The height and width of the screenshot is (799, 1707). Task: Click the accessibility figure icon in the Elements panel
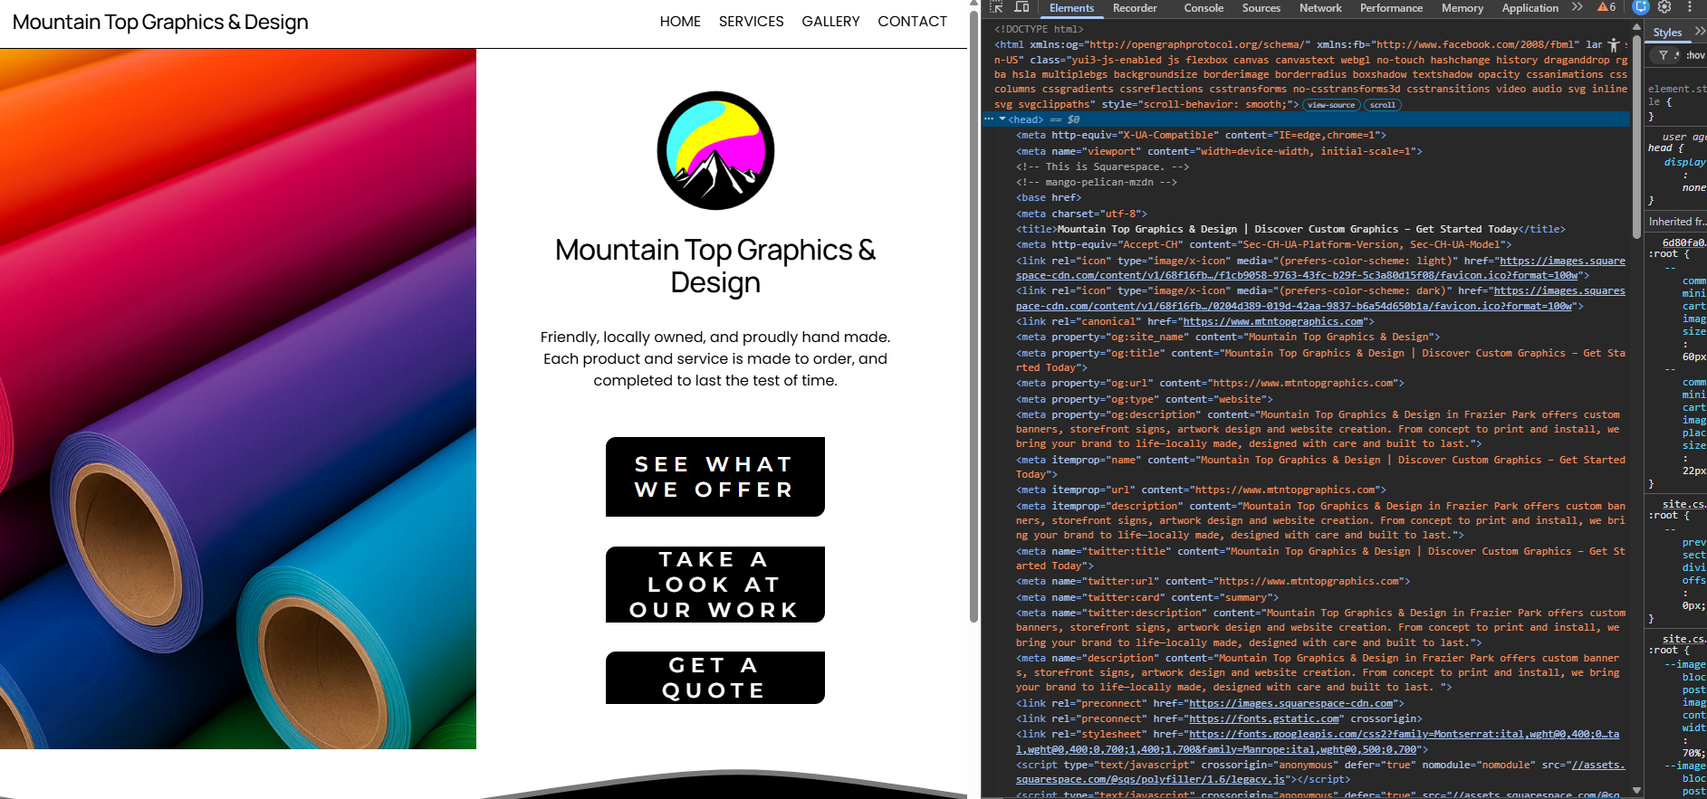click(1613, 44)
